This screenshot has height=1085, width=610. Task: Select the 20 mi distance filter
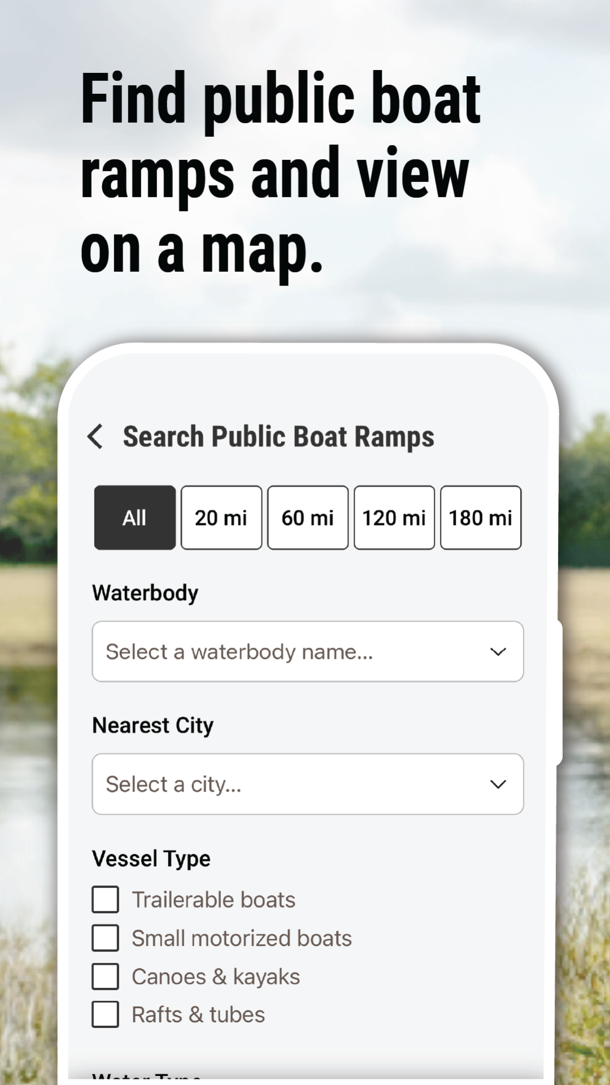221,518
